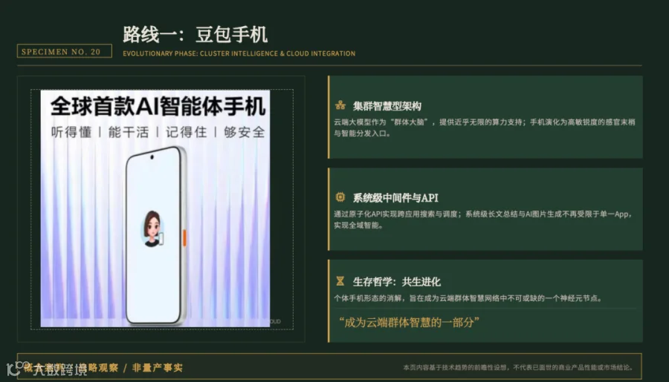This screenshot has height=382, width=669.
Task: Click the quote 成为云端群体智慧的一部分
Action: click(409, 323)
